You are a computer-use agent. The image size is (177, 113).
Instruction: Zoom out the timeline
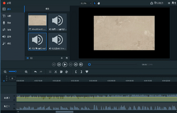click(5, 72)
